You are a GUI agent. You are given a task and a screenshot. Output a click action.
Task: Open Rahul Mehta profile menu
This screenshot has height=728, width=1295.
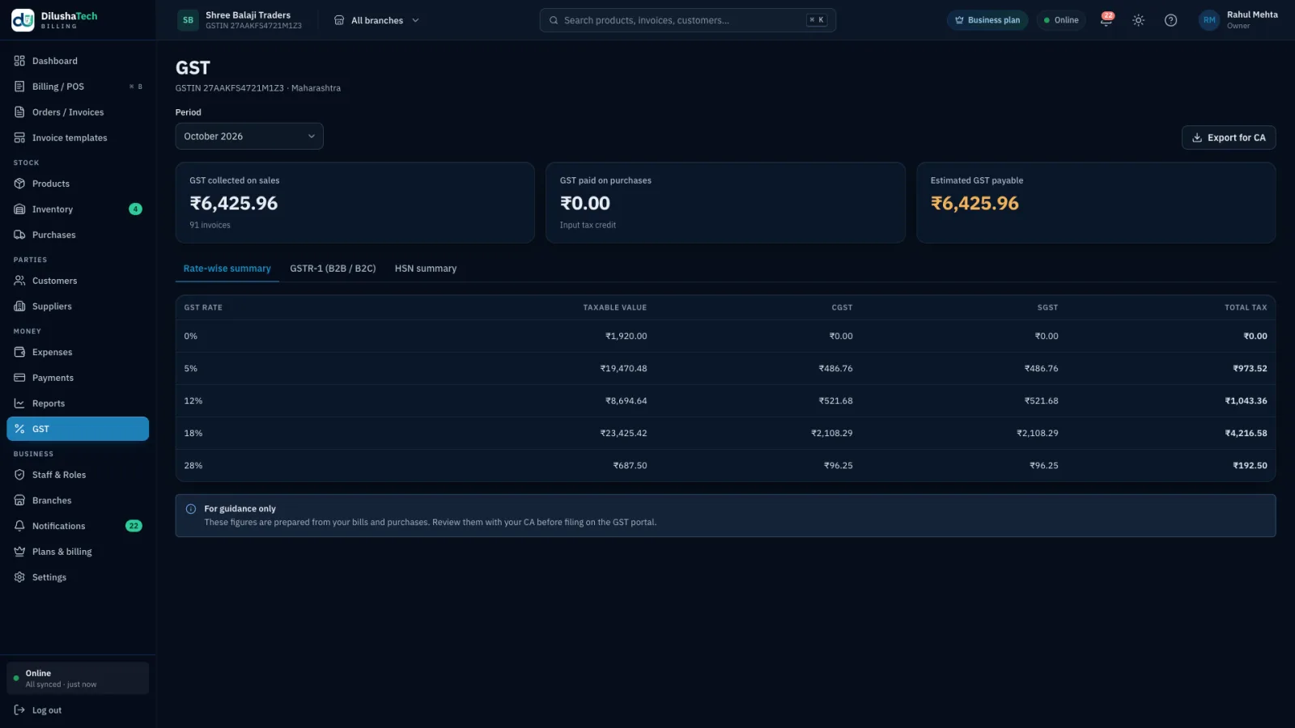pyautogui.click(x=1238, y=20)
